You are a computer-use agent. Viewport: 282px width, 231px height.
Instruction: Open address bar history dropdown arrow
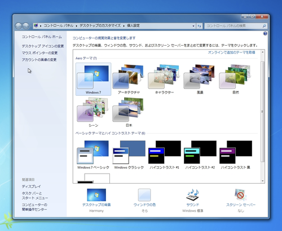193,26
